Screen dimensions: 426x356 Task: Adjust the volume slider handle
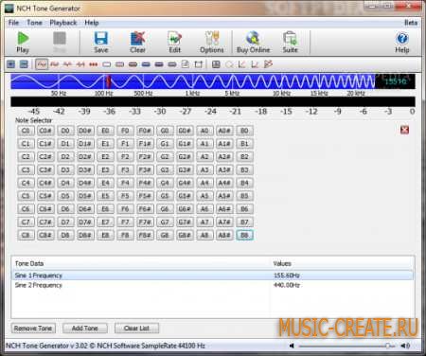(x=387, y=346)
